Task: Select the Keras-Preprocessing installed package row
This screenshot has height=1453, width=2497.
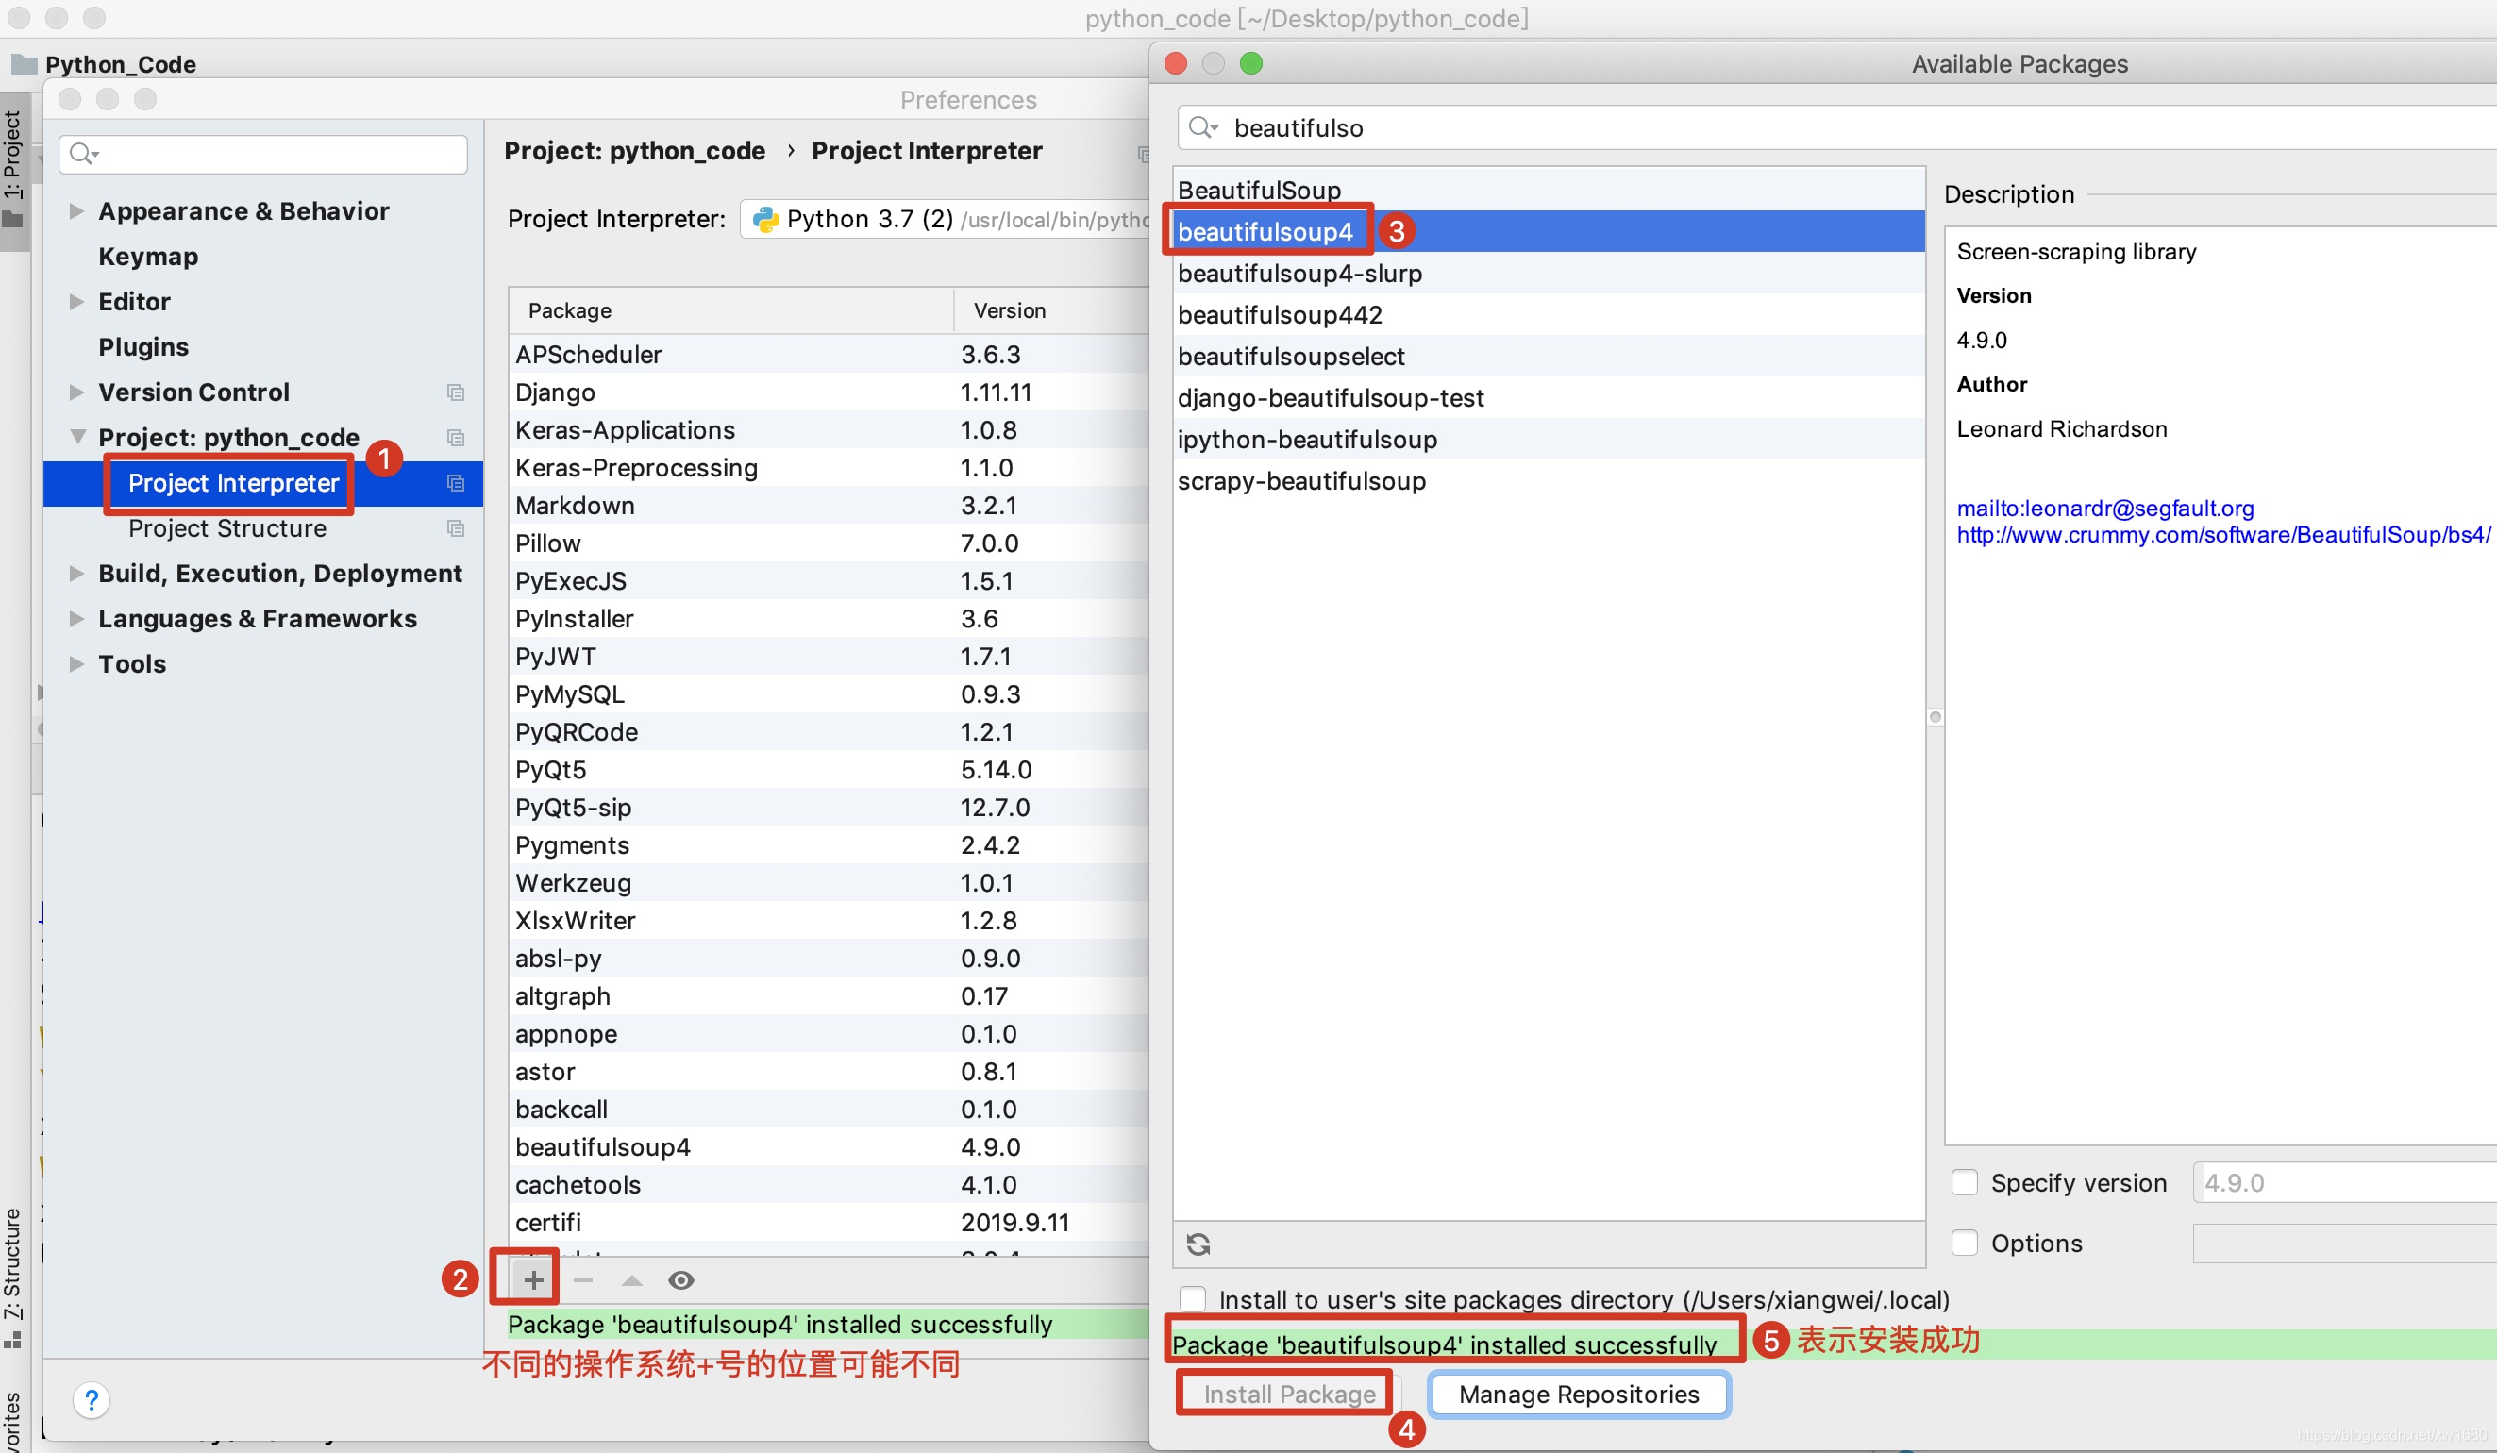Action: (x=830, y=467)
